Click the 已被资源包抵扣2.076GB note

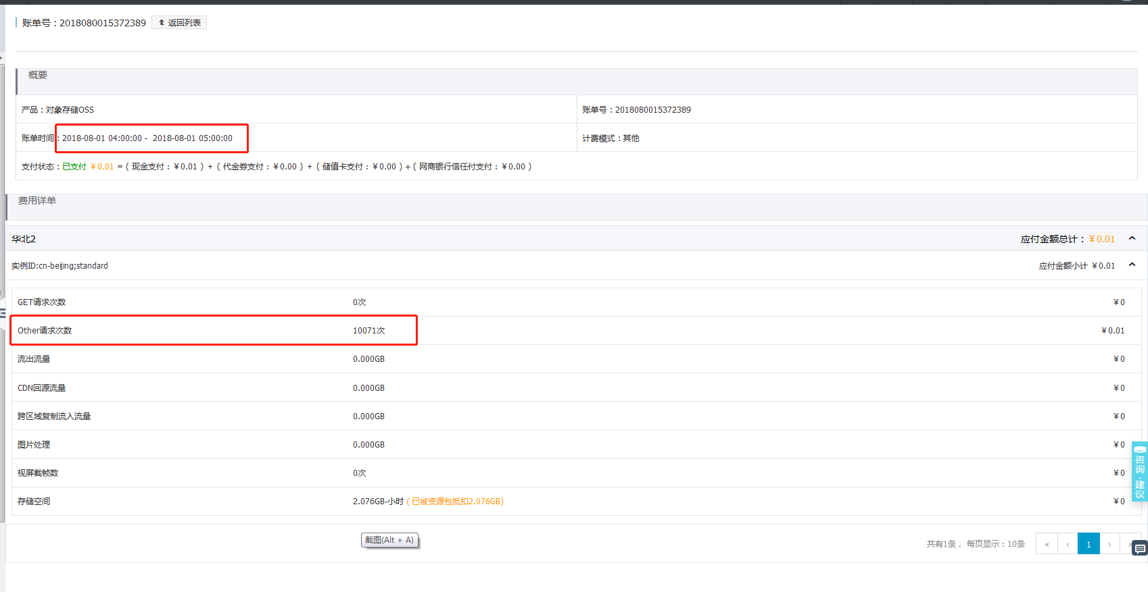pyautogui.click(x=457, y=502)
